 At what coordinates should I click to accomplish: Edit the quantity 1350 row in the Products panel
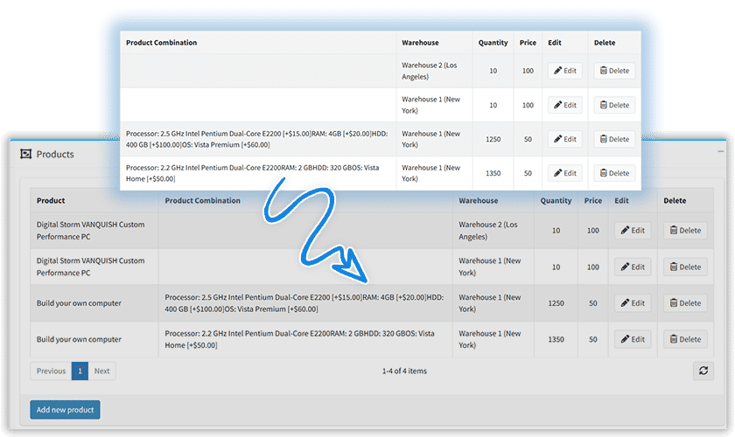tap(633, 339)
